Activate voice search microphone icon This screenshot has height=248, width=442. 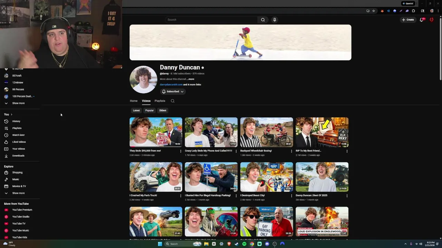275,20
